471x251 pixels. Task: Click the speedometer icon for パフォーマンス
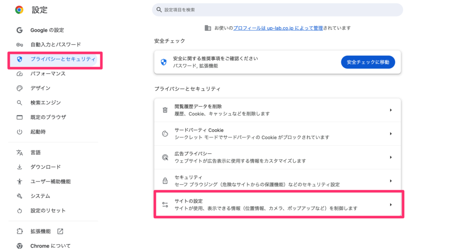pos(19,74)
